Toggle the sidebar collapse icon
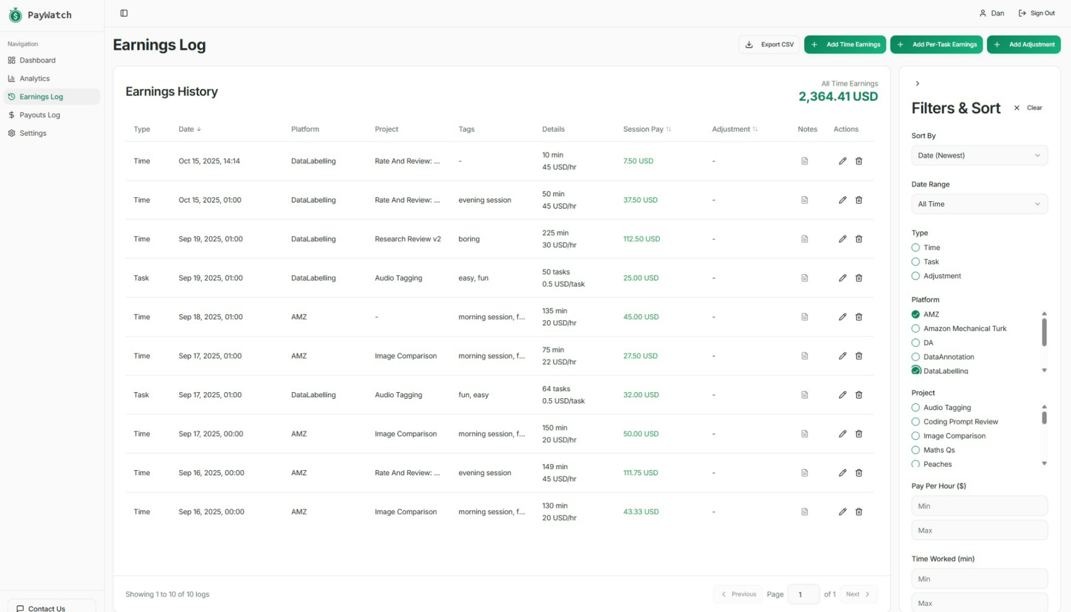This screenshot has width=1071, height=612. [x=124, y=13]
